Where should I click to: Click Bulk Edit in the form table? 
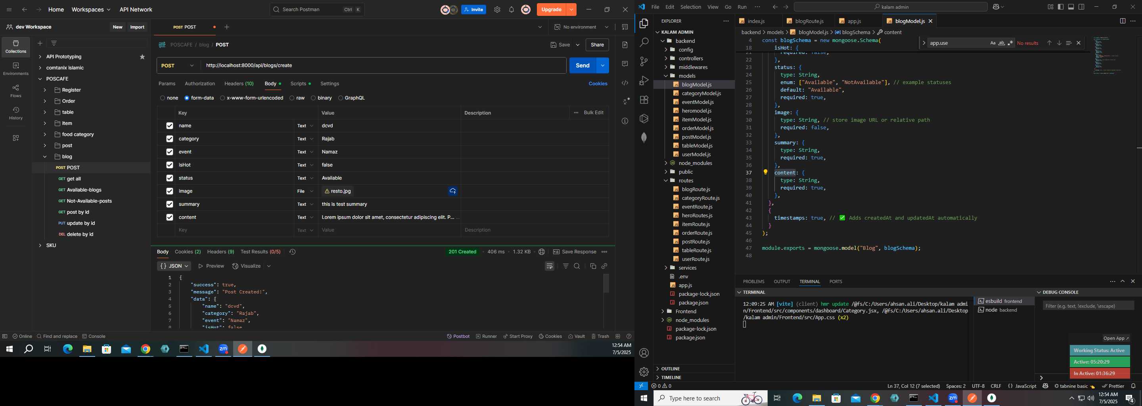594,113
